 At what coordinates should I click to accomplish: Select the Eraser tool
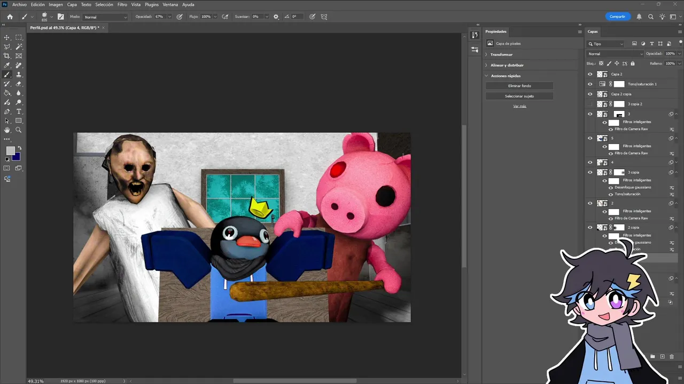19,84
